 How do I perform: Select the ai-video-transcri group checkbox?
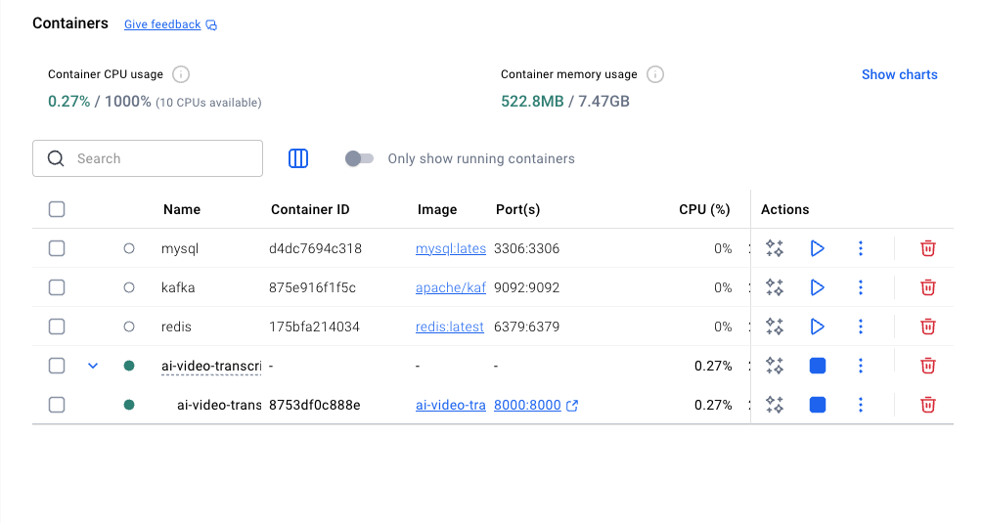click(57, 366)
